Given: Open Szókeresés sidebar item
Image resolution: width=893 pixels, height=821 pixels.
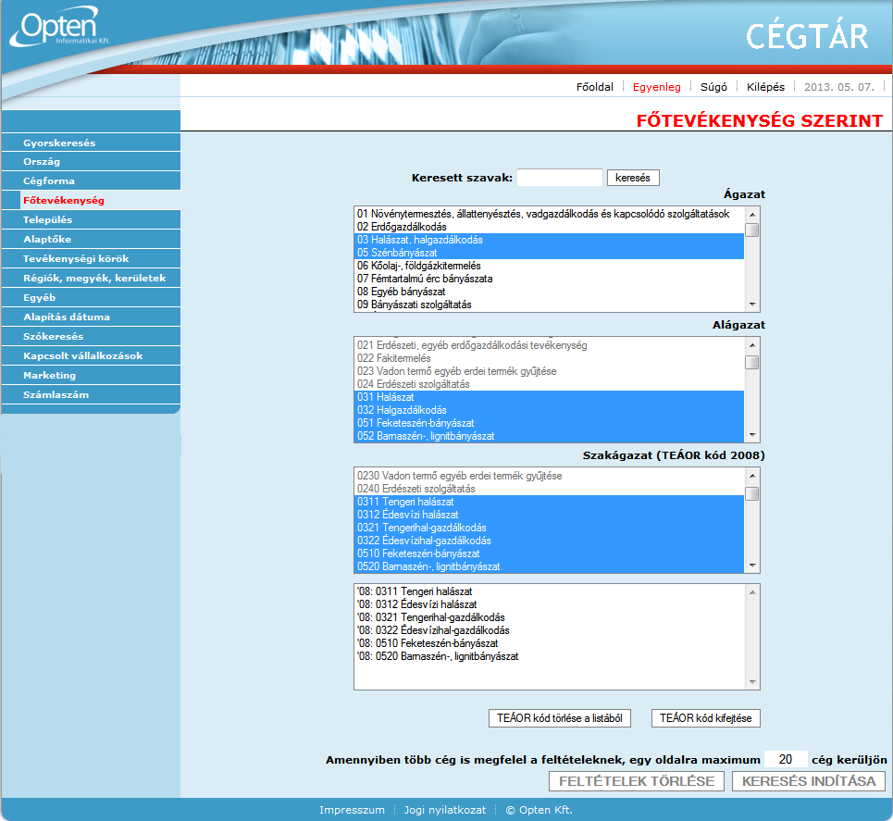Looking at the screenshot, I should pos(91,336).
